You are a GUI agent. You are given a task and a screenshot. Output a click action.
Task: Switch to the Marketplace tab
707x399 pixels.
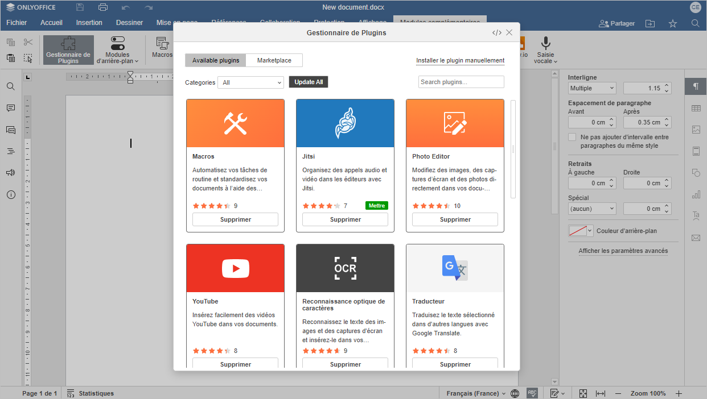point(274,60)
